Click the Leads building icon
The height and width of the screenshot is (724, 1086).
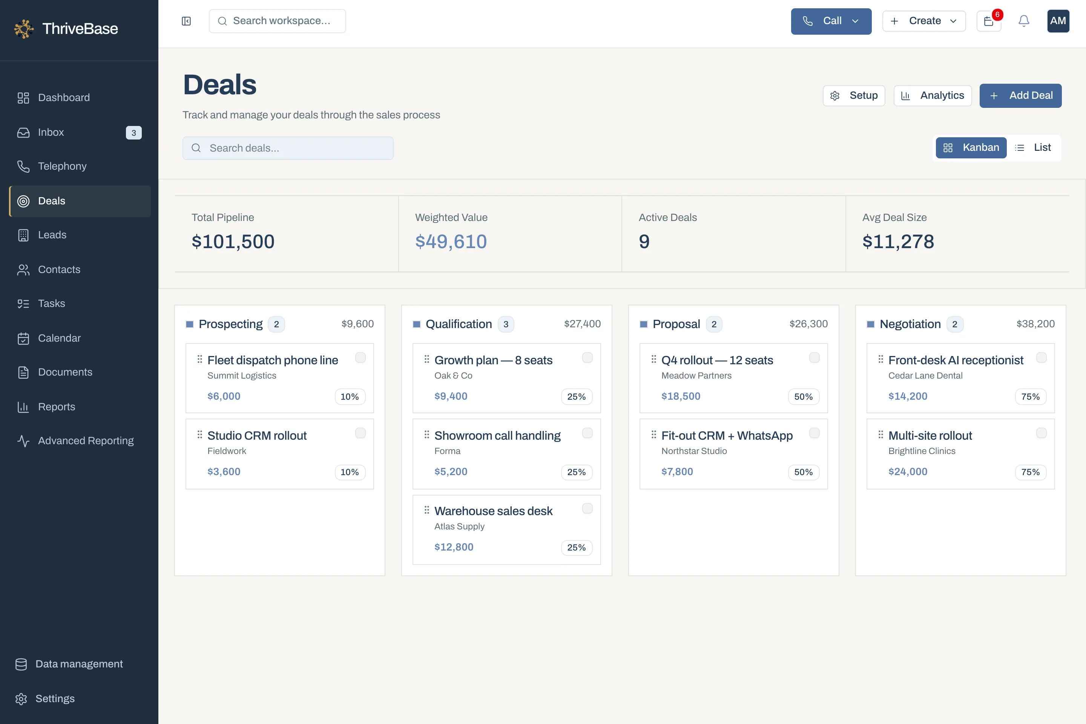click(x=23, y=235)
